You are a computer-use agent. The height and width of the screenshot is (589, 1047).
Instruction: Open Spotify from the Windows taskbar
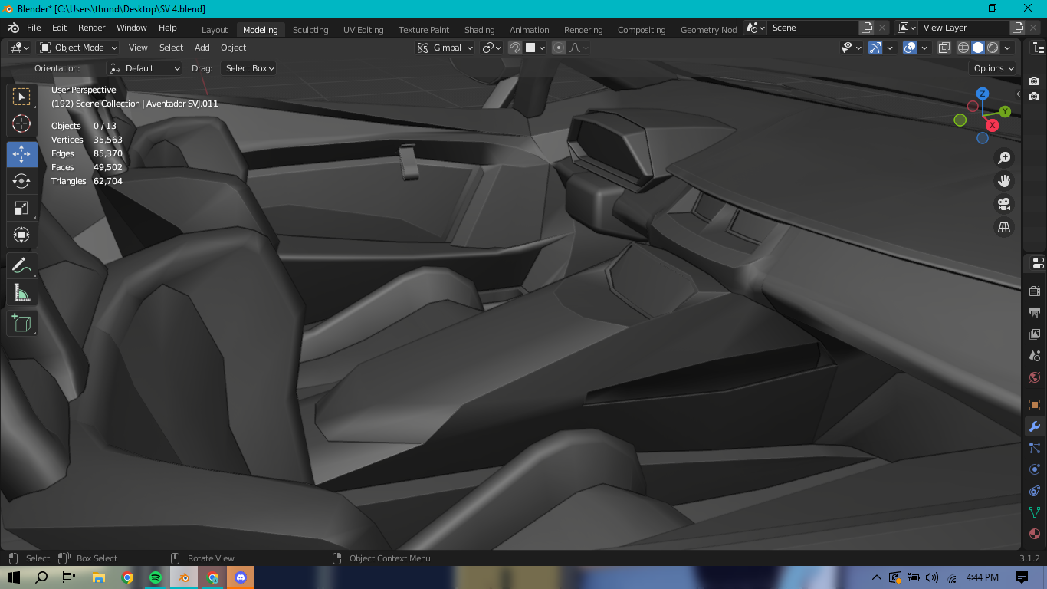(156, 577)
